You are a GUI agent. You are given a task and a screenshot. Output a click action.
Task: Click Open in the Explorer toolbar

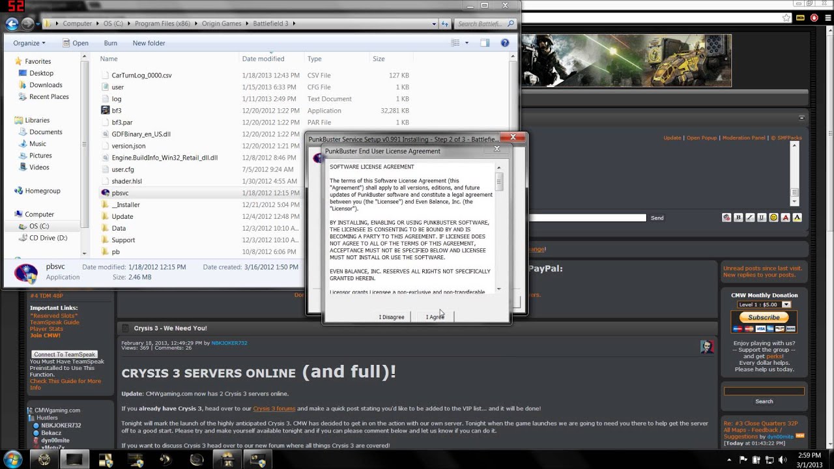76,43
